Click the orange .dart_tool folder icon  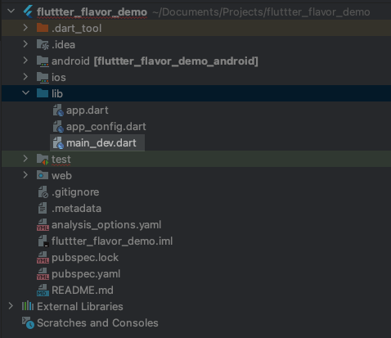point(43,28)
